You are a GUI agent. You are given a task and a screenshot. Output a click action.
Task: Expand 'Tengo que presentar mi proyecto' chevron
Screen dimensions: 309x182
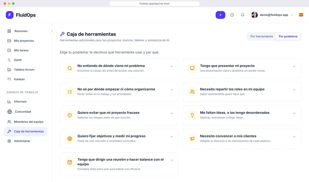click(294, 66)
